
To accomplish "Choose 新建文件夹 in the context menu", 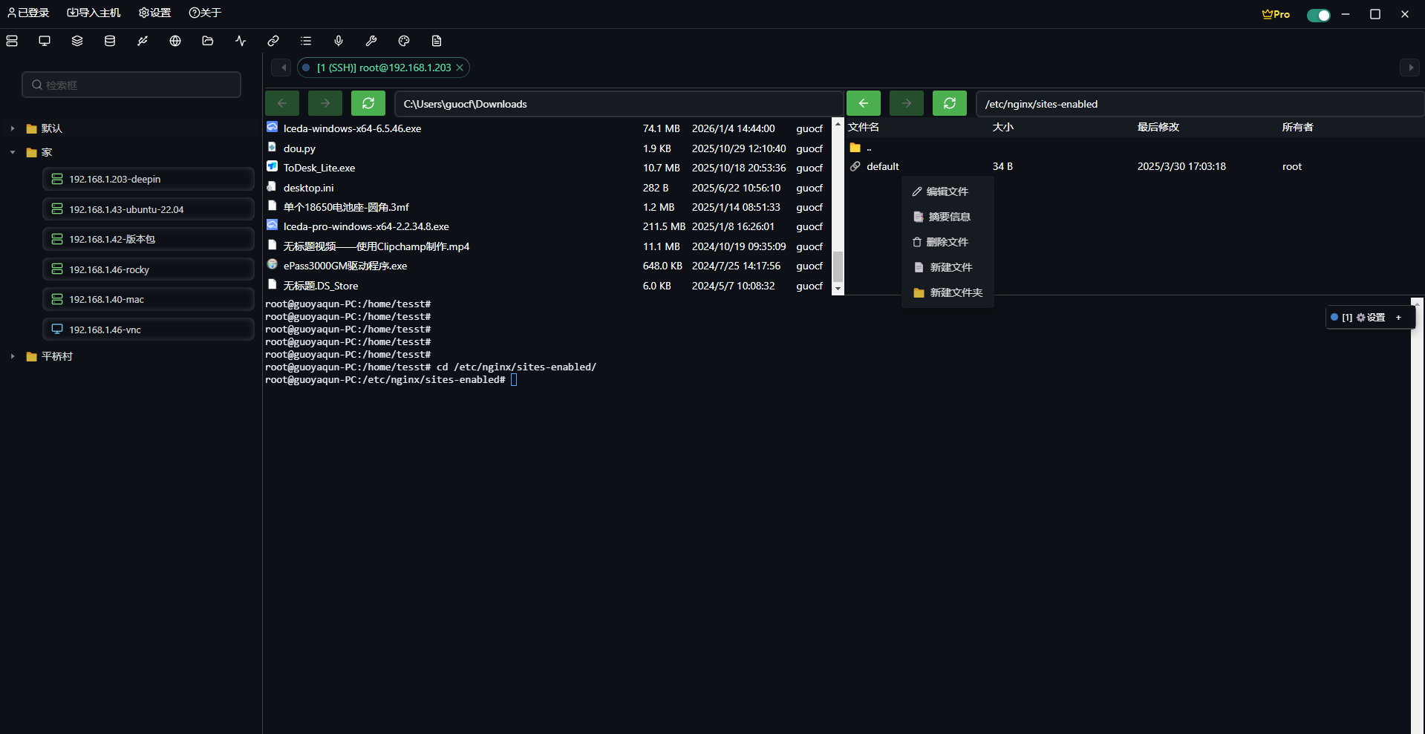I will click(955, 292).
